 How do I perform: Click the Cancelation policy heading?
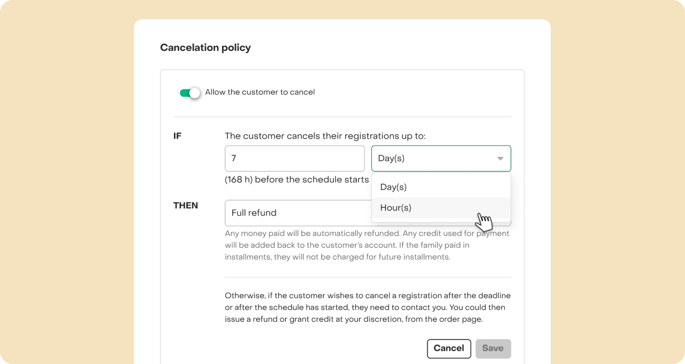tap(205, 48)
